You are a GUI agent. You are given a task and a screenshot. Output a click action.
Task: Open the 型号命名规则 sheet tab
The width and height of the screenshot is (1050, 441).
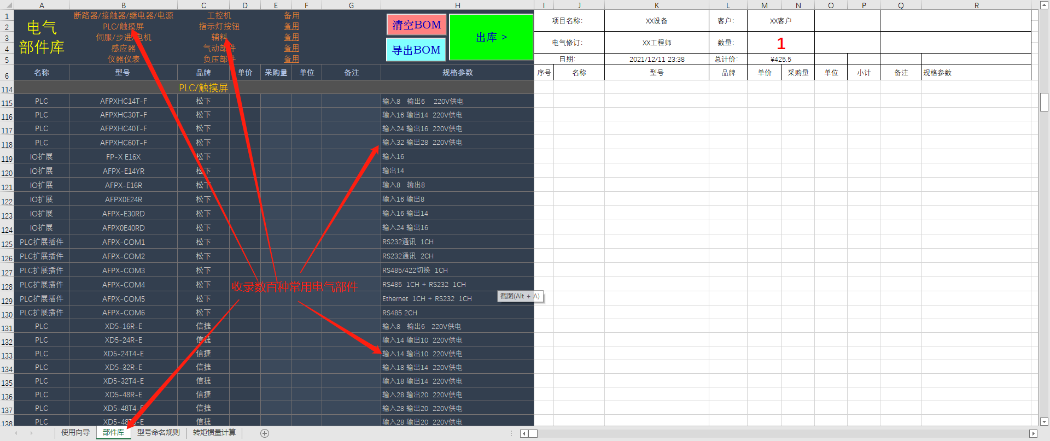[x=158, y=433]
